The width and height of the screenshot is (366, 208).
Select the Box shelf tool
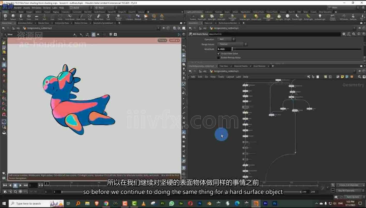point(5,17)
